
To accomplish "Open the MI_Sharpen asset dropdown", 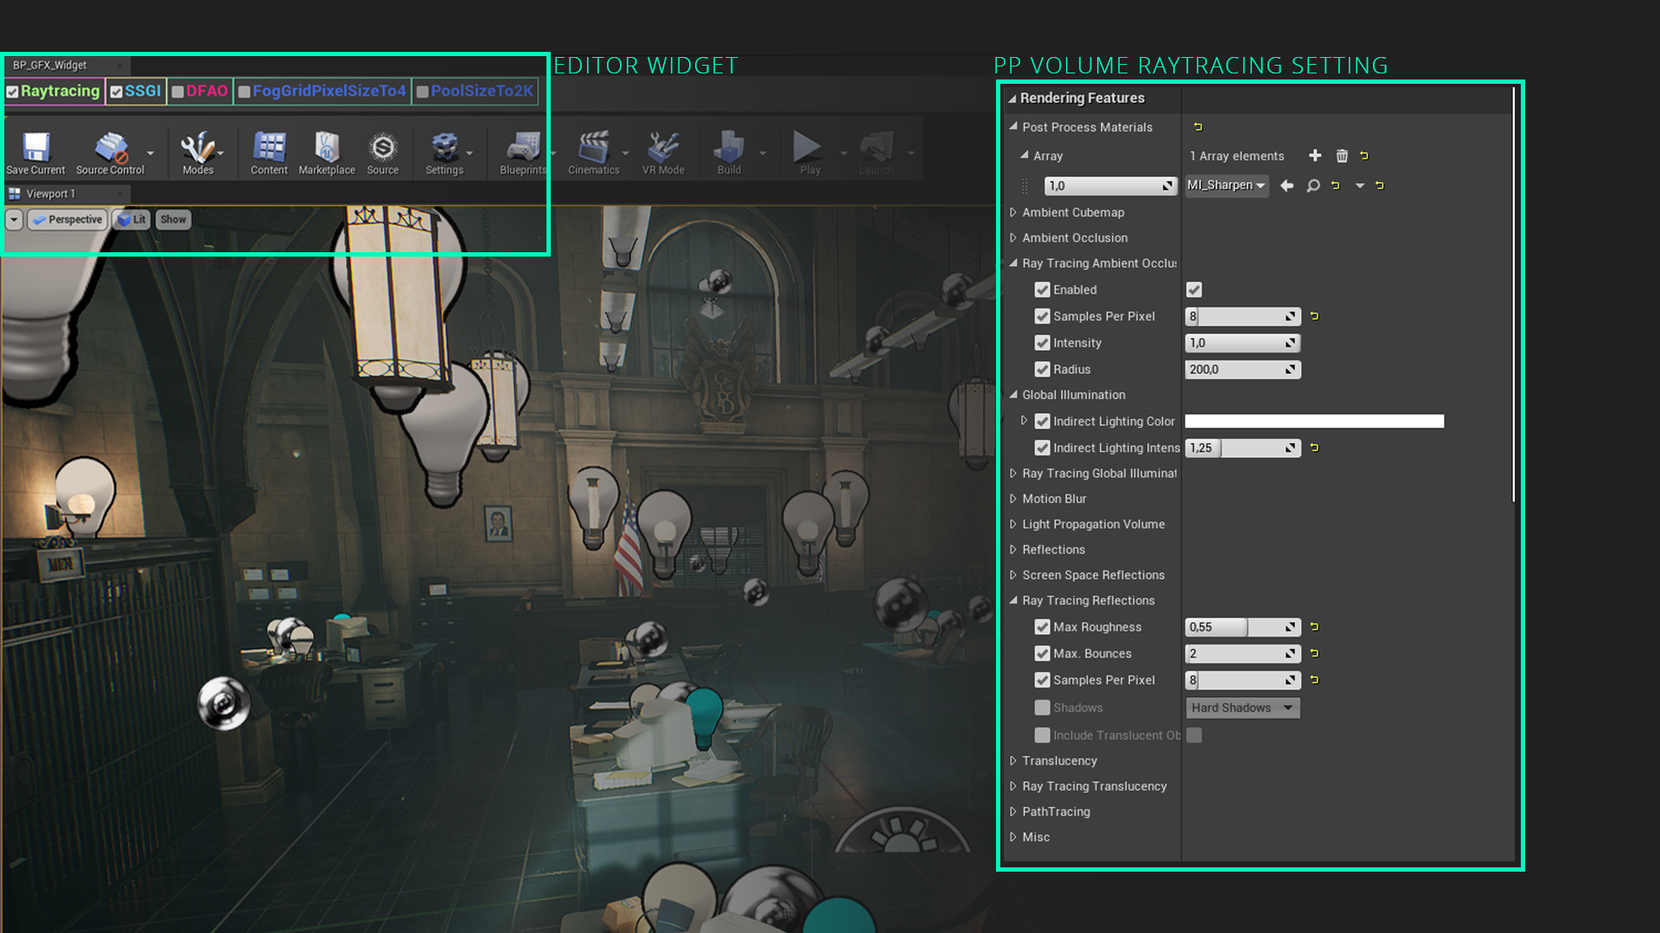I will tap(1226, 185).
